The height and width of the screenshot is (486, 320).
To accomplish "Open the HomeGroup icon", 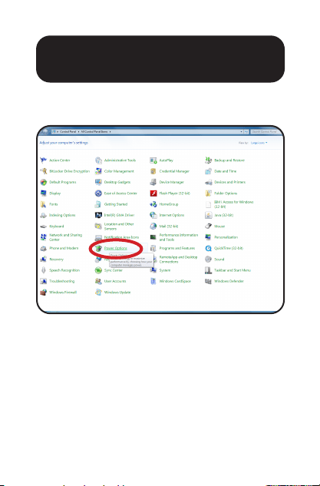I will 153,204.
